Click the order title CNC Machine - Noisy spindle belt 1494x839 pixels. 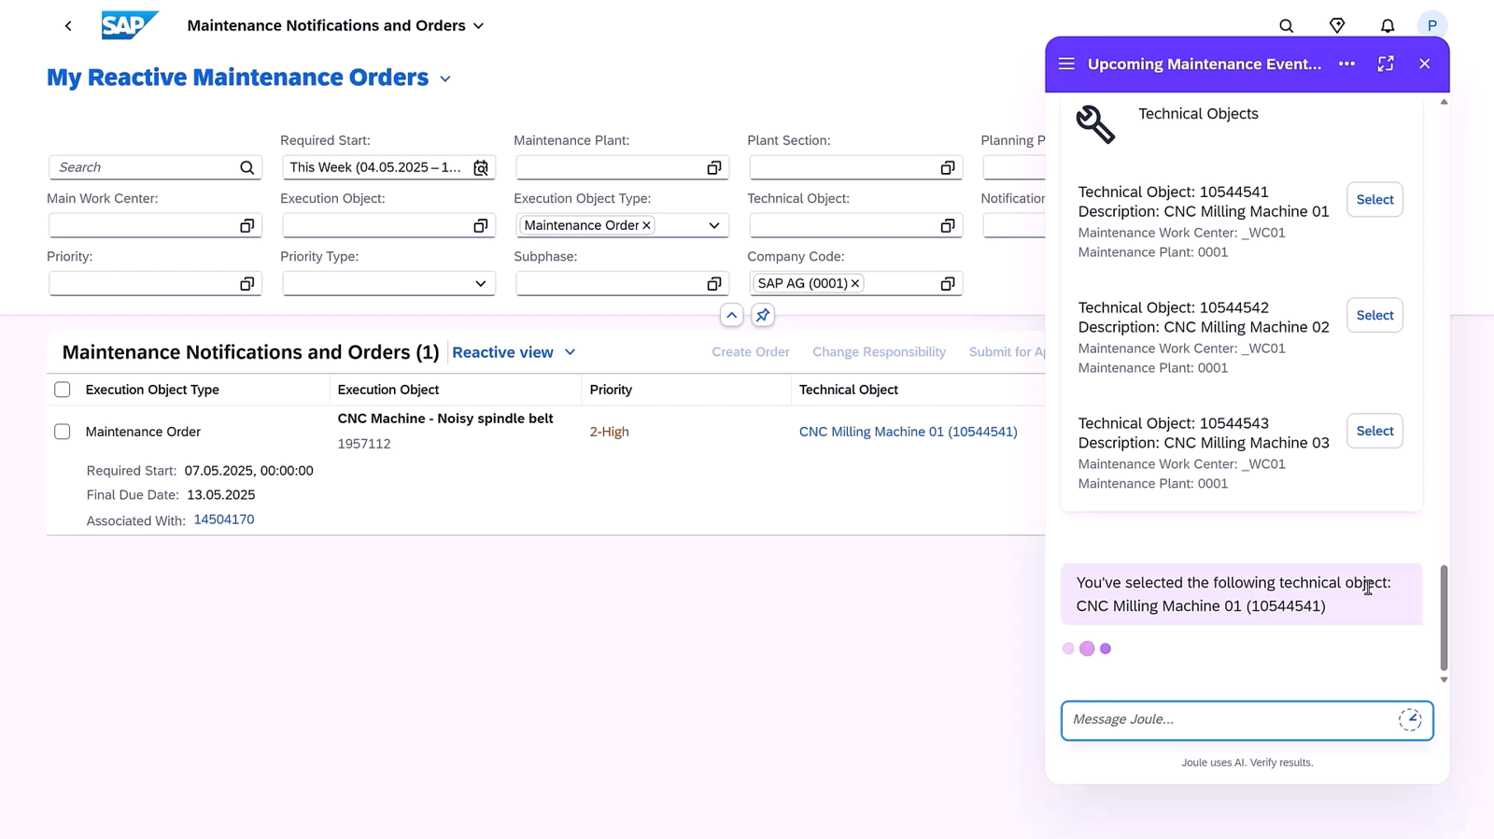coord(445,419)
